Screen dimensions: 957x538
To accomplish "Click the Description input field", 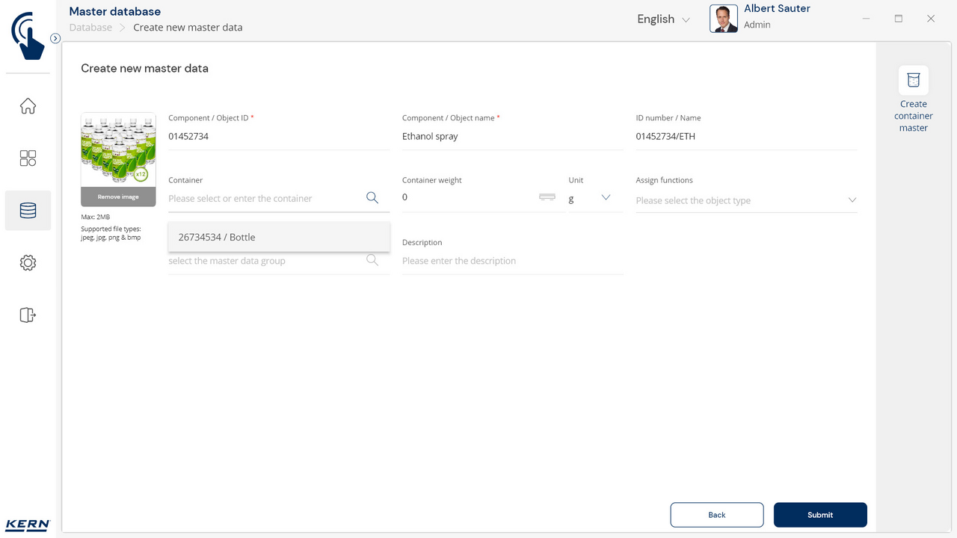I will (x=512, y=261).
